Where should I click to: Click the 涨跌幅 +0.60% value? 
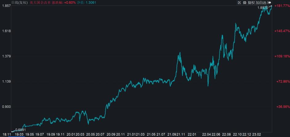coord(63,2)
